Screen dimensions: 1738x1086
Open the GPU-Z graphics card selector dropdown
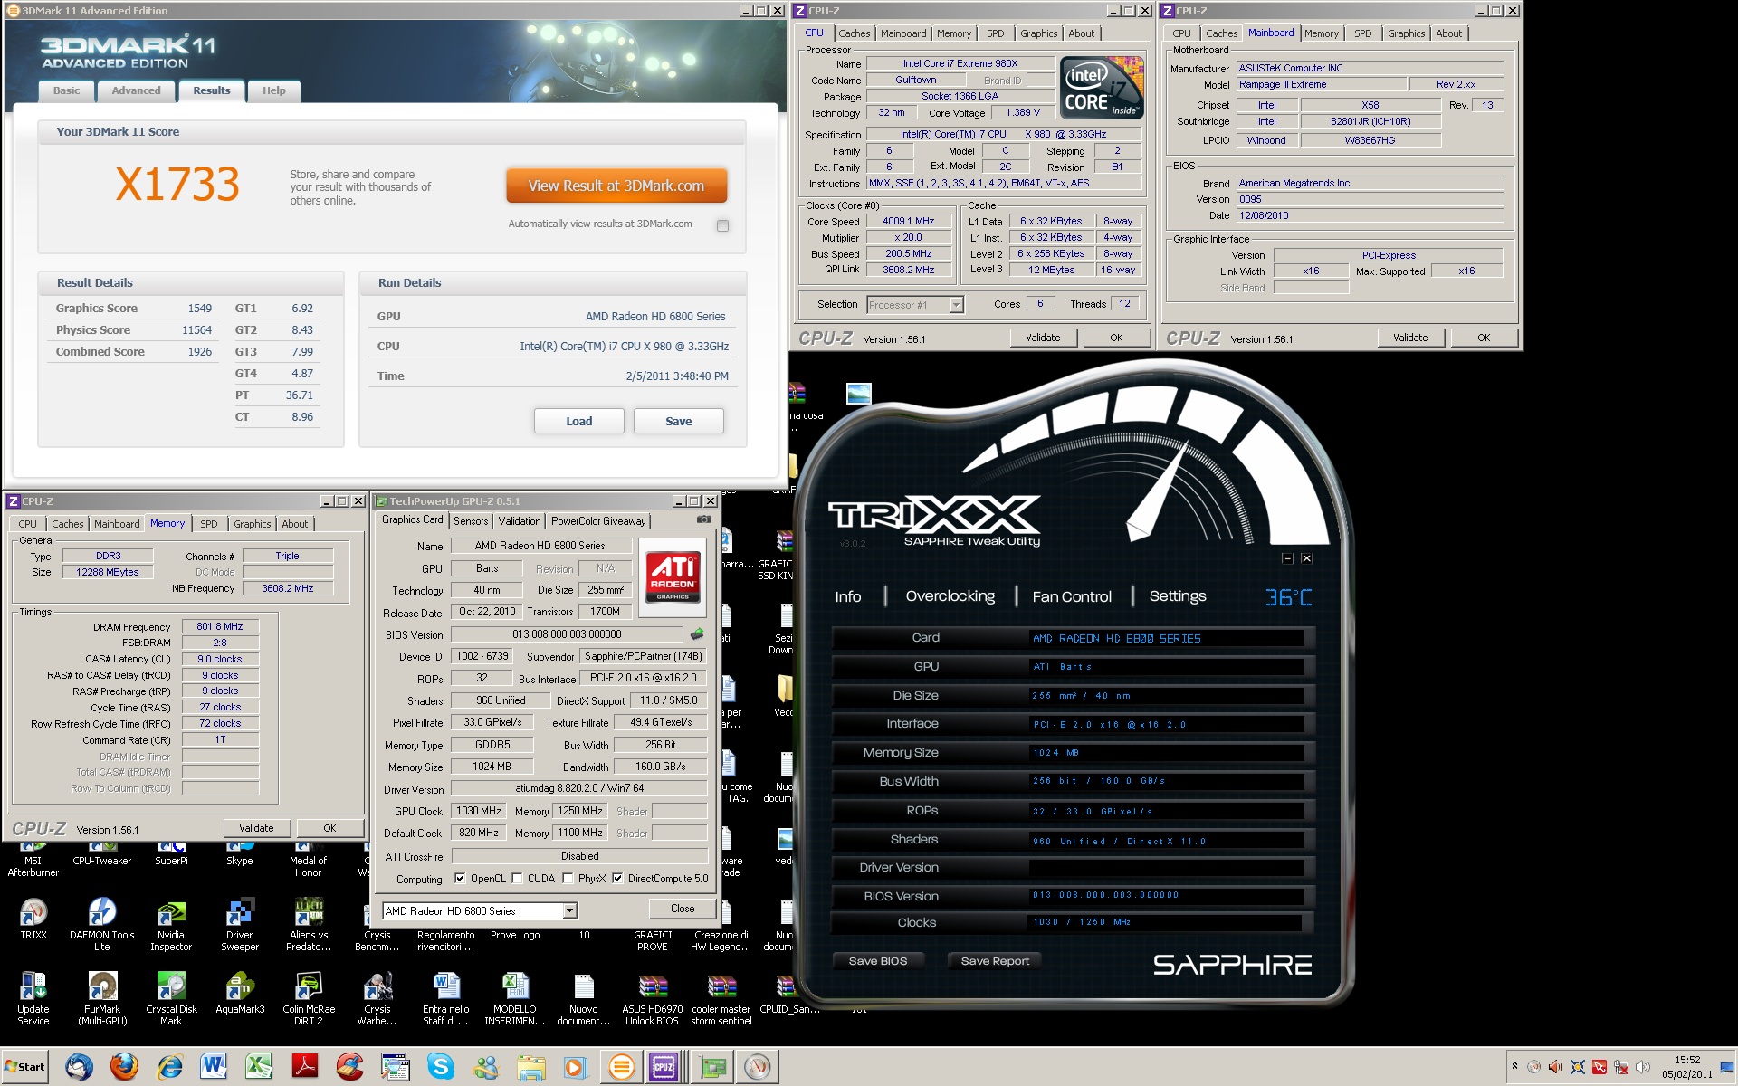coord(569,910)
